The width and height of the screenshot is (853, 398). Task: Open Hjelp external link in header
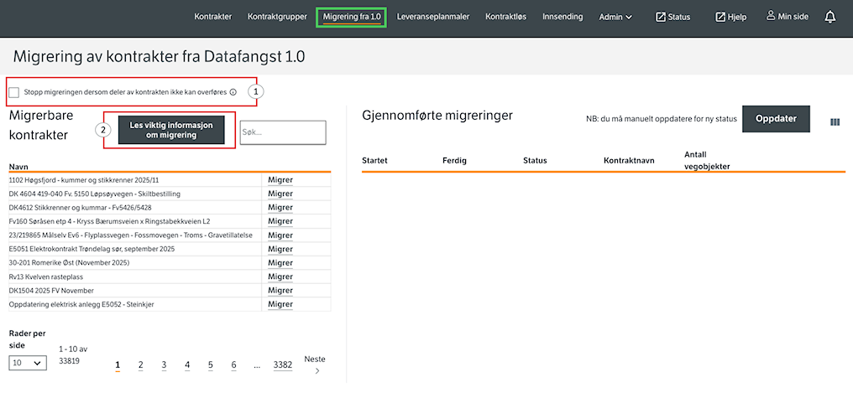(730, 17)
